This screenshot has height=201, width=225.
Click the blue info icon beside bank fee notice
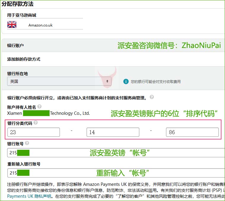(126, 81)
